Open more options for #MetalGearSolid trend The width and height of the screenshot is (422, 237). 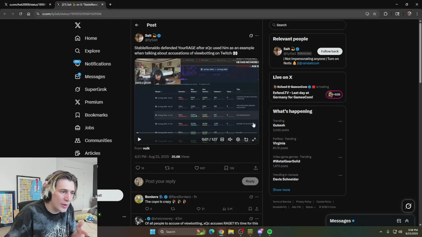pos(340,157)
